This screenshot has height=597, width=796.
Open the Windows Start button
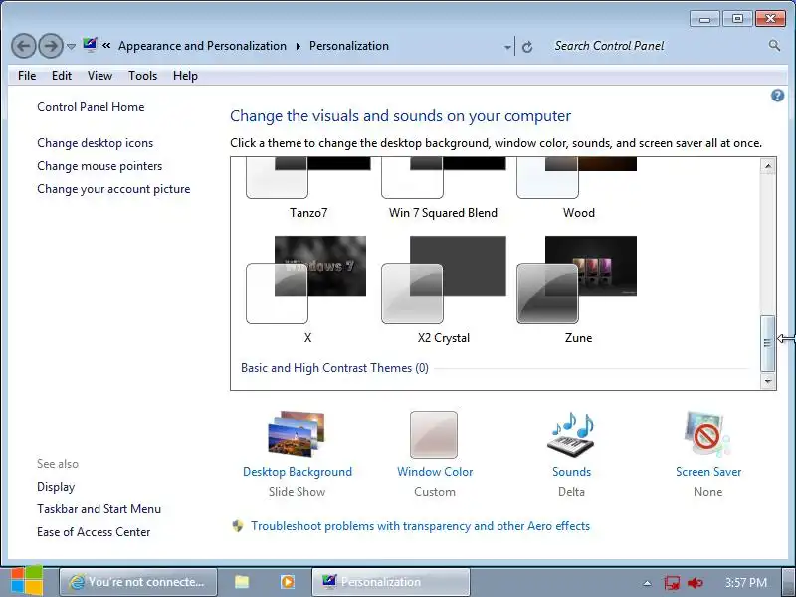tap(27, 581)
